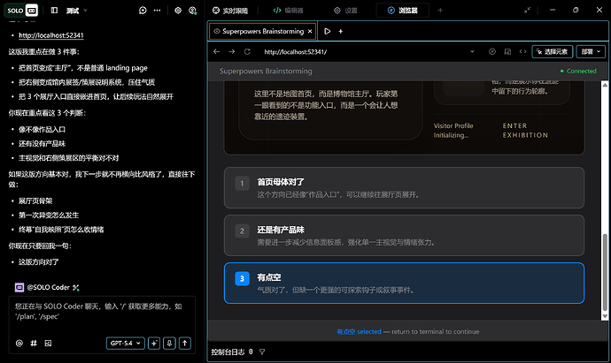The width and height of the screenshot is (611, 363).
Task: Select option 2 还是有产品味
Action: pos(404,235)
